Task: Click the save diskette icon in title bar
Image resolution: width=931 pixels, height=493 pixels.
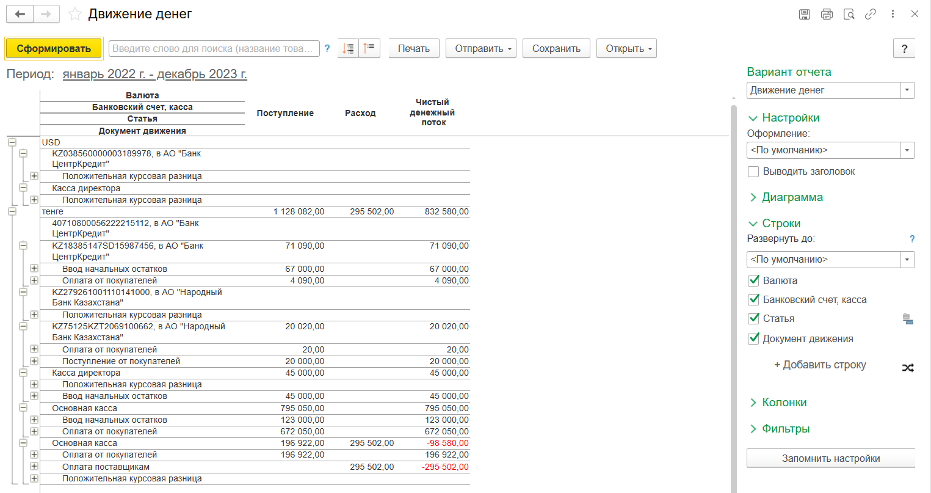Action: tap(805, 14)
